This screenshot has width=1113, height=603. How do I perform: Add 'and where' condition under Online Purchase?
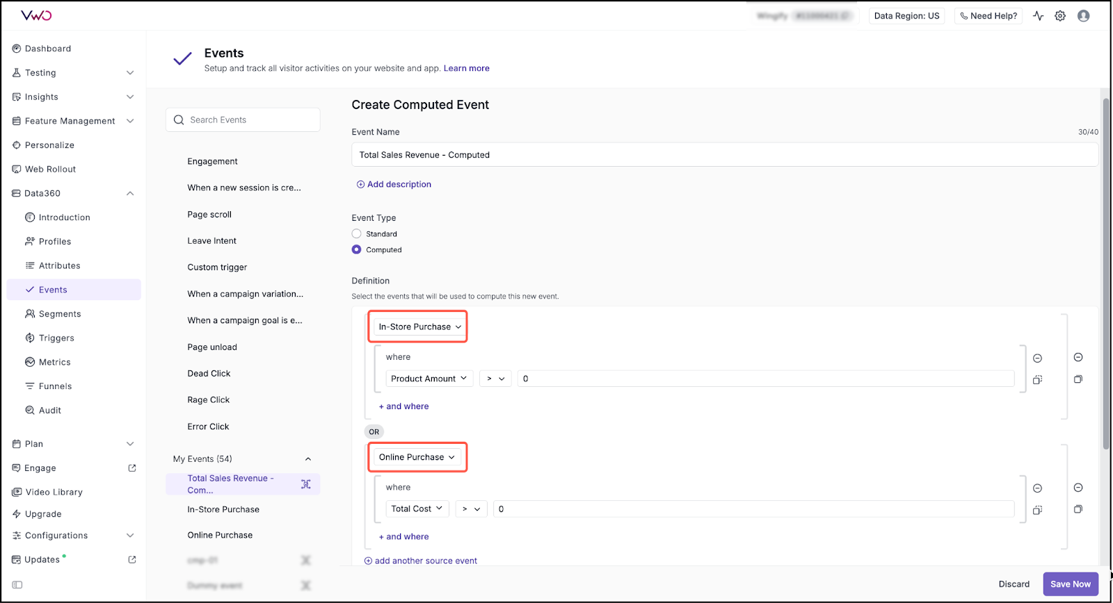click(403, 537)
